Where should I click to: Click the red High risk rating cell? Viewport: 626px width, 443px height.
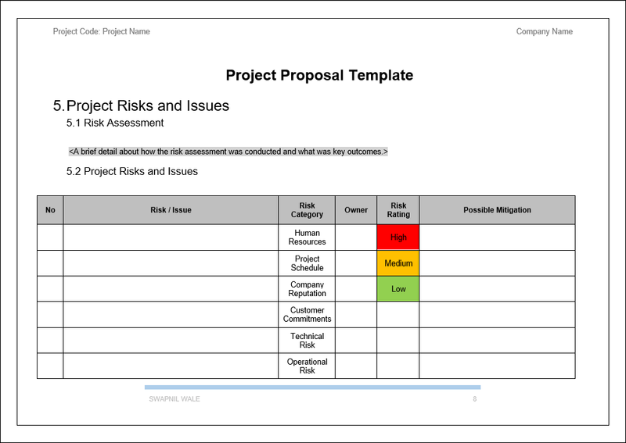398,238
